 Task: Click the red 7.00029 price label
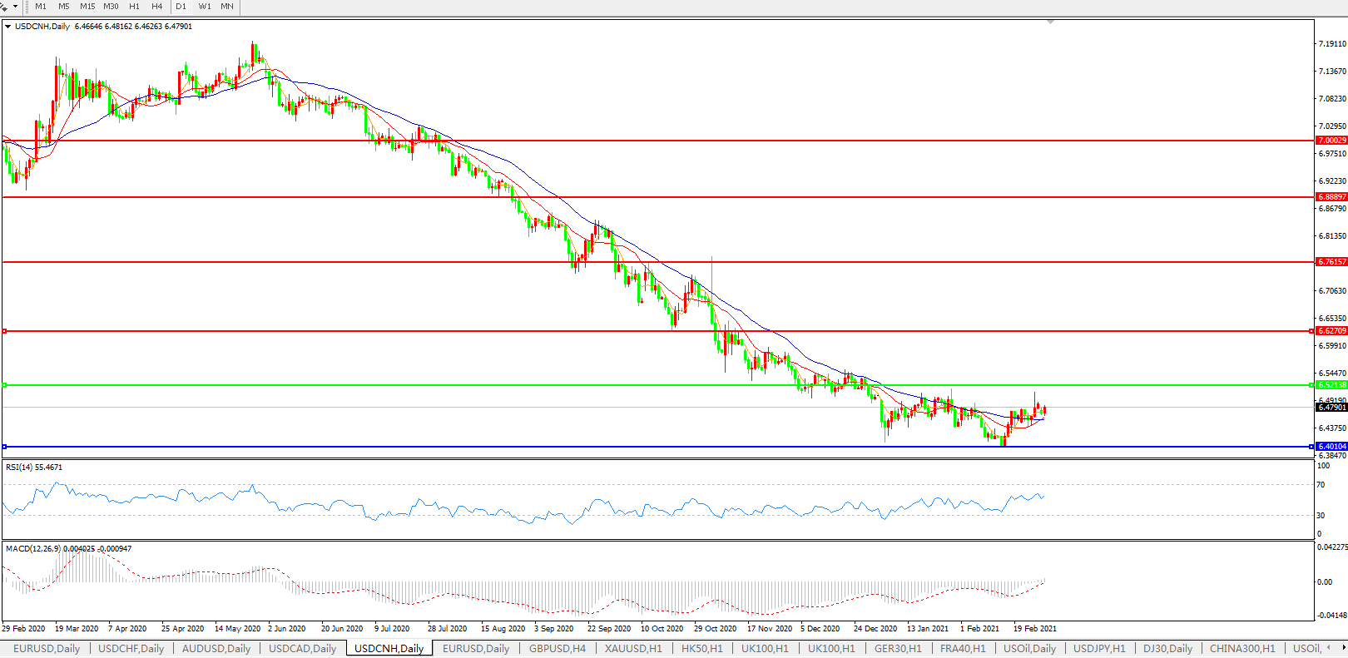[1331, 141]
